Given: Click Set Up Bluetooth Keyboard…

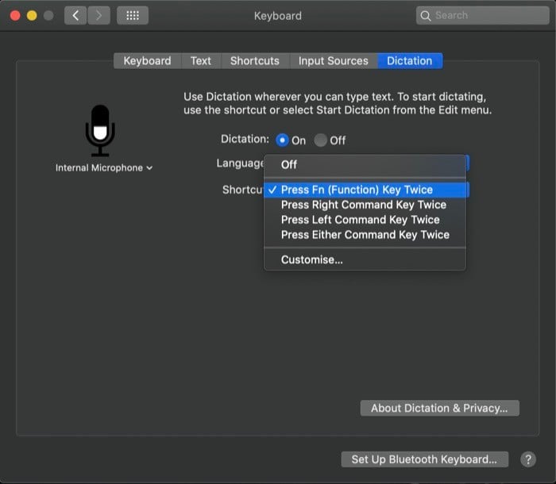Looking at the screenshot, I should coord(424,459).
